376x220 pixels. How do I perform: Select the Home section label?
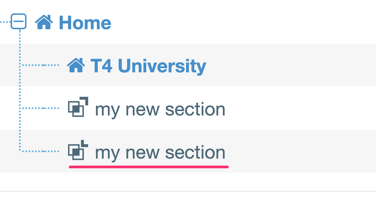pyautogui.click(x=85, y=23)
